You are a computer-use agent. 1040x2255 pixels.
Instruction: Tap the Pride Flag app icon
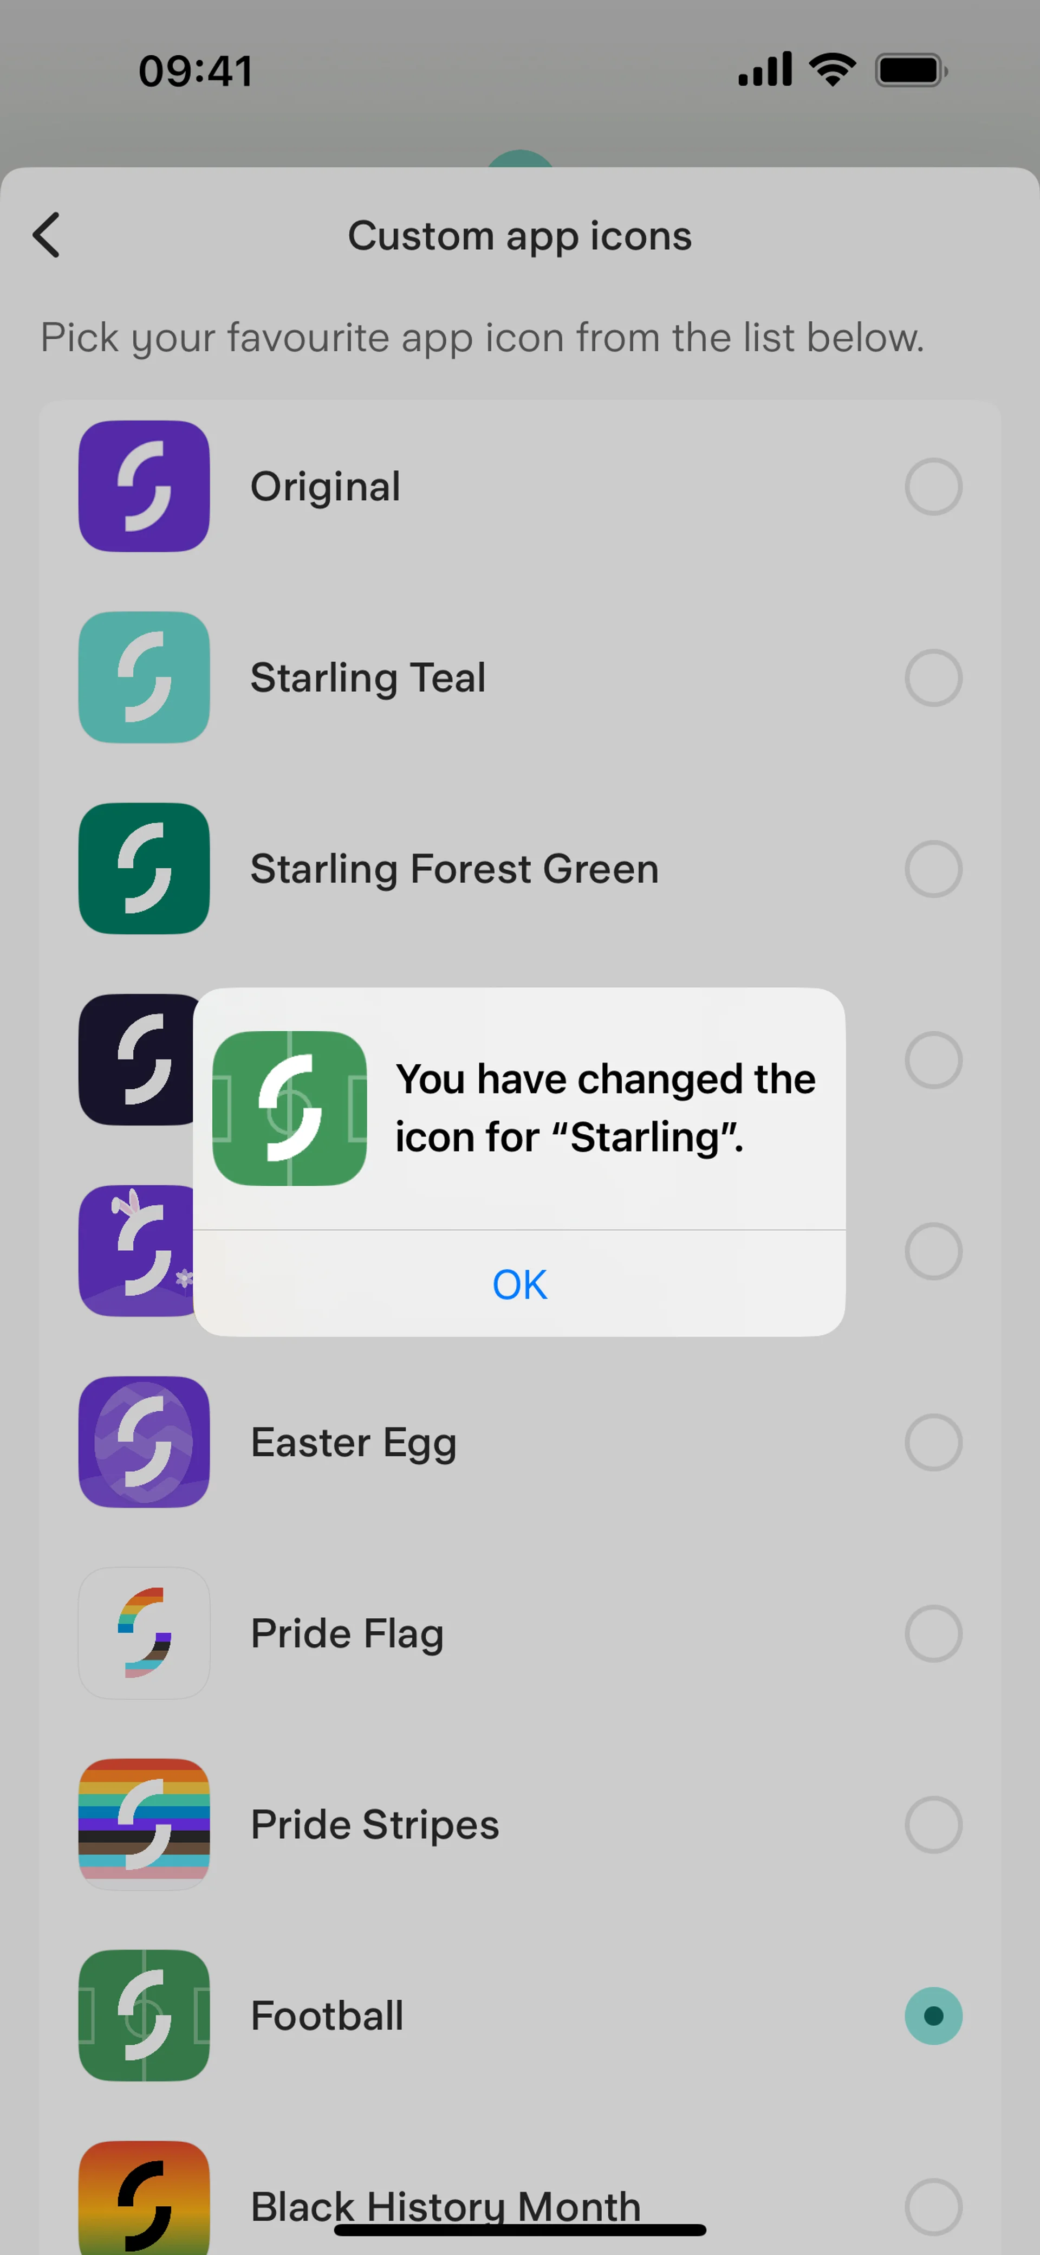pos(144,1633)
